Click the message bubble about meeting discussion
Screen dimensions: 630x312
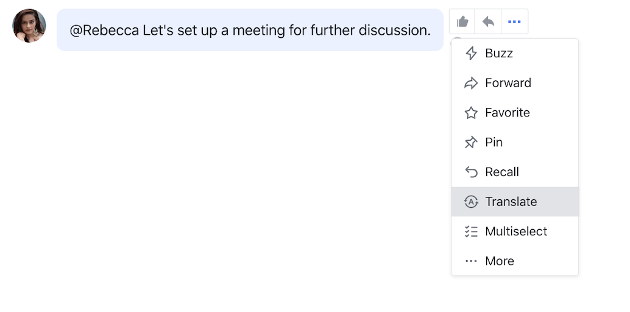[250, 30]
